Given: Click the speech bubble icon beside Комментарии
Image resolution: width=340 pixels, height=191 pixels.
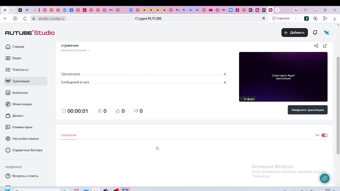Looking at the screenshot, I should [8, 127].
